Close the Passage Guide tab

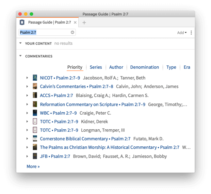(76, 22)
